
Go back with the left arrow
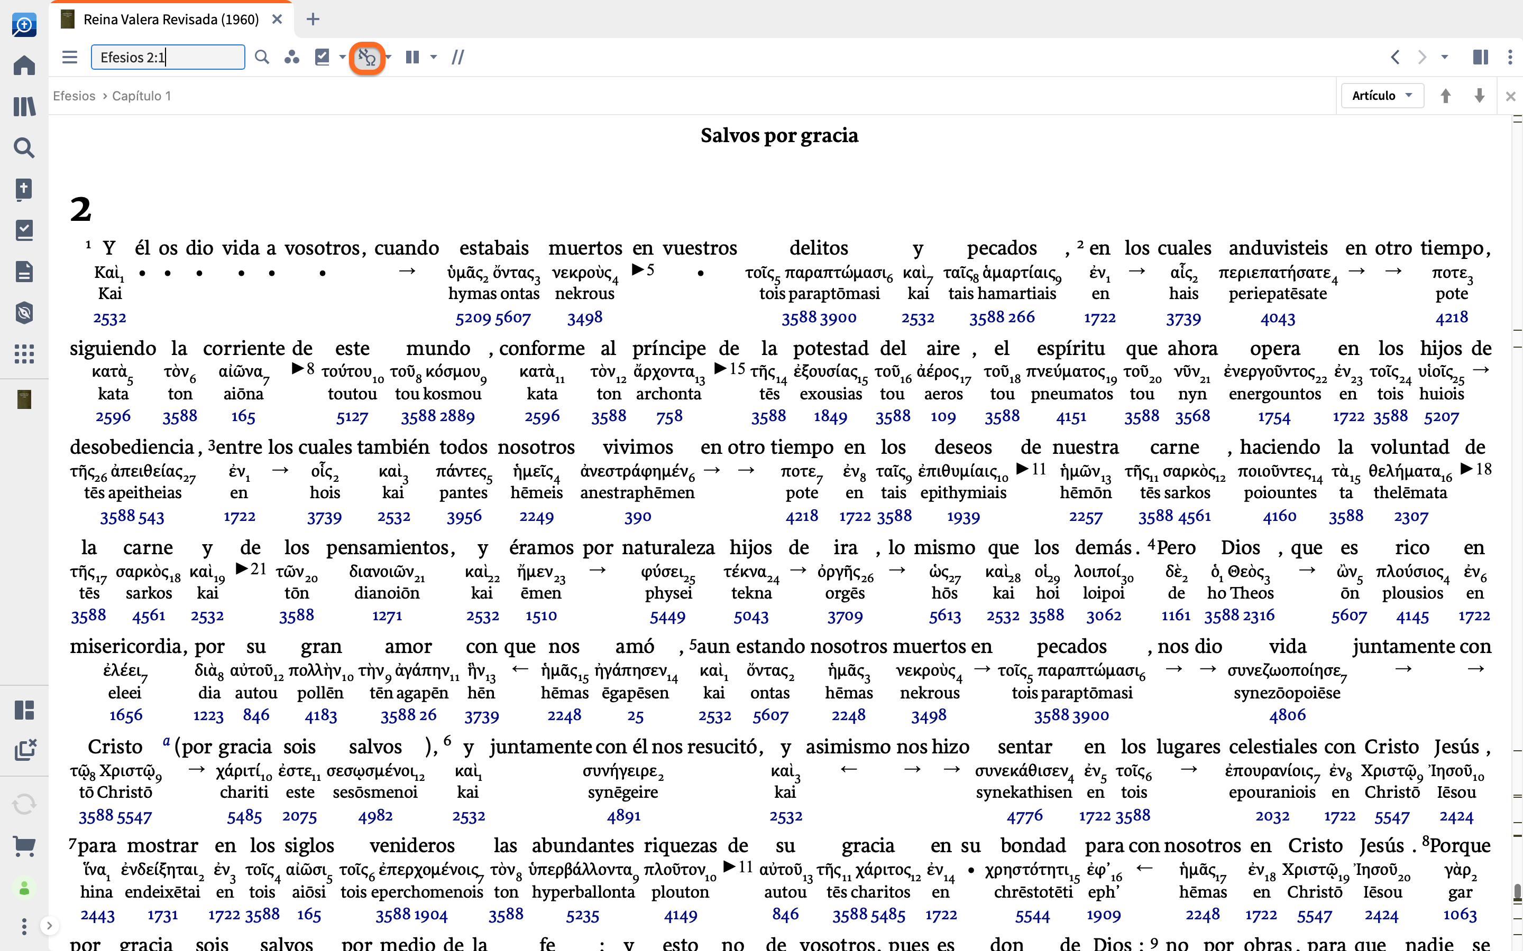pos(1395,57)
